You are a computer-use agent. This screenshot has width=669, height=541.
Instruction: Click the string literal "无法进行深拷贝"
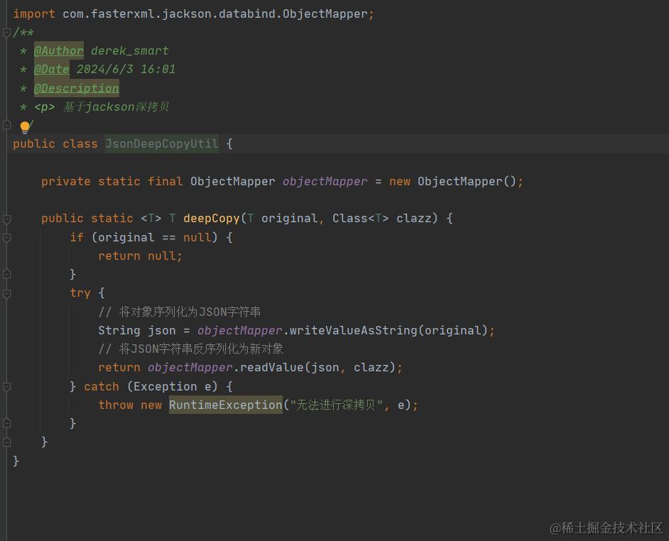[336, 405]
